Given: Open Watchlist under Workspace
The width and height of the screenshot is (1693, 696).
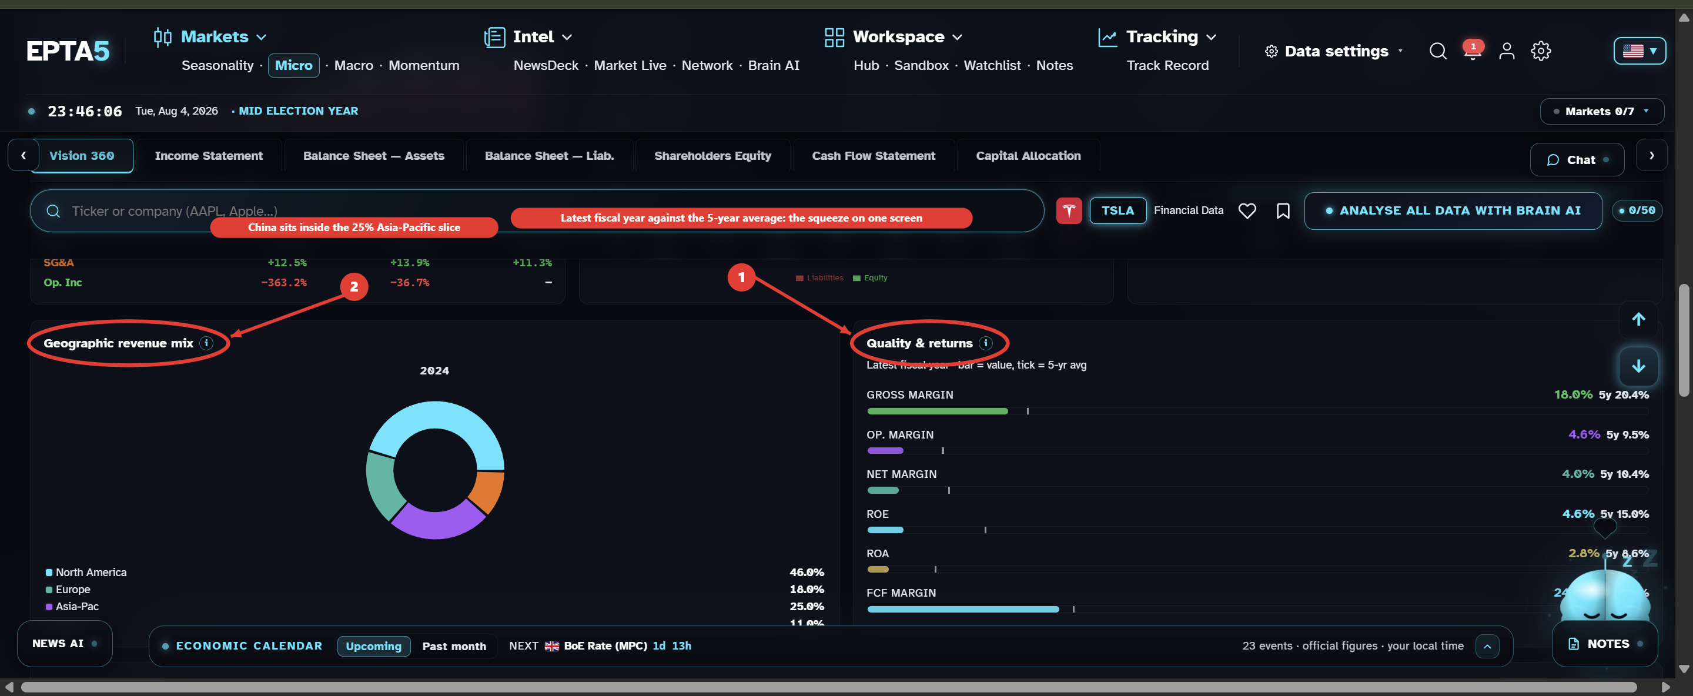Looking at the screenshot, I should 992,65.
